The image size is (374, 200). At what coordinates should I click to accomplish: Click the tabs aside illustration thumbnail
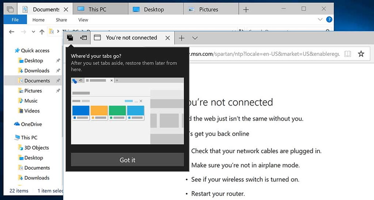(x=127, y=111)
